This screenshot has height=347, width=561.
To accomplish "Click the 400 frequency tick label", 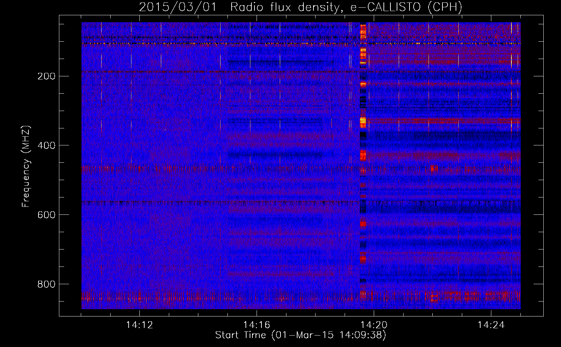I will click(x=46, y=145).
